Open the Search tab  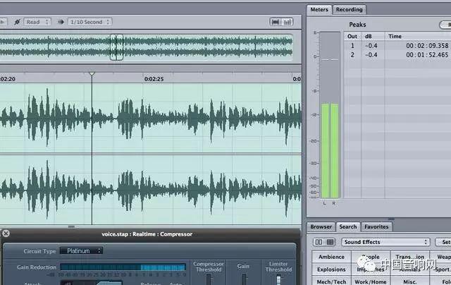[348, 227]
